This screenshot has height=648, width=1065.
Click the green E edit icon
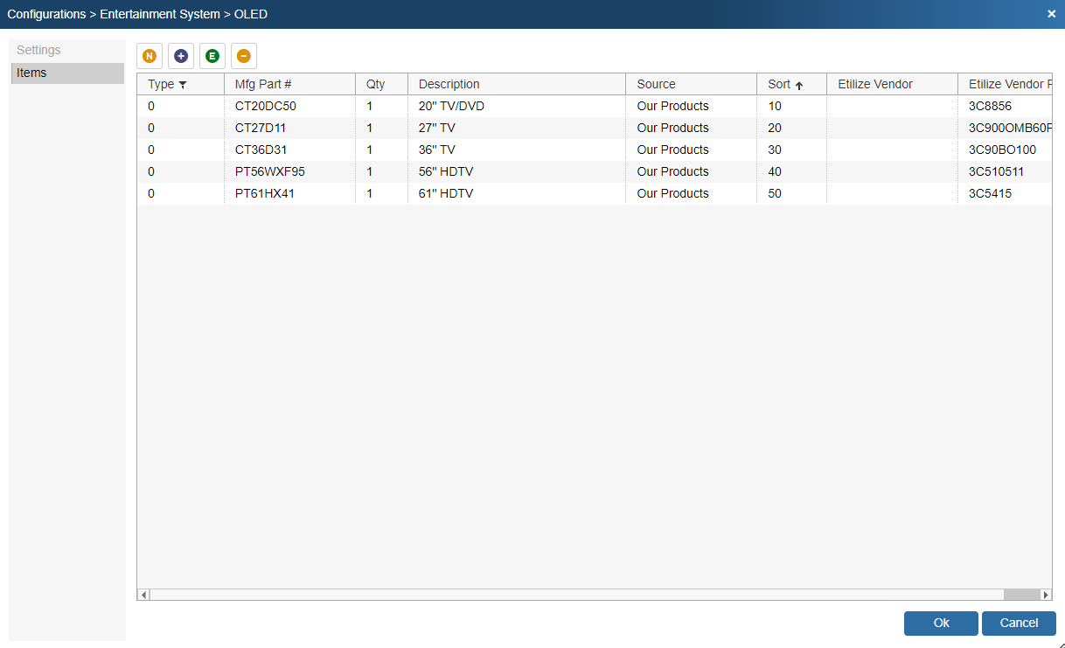(x=212, y=56)
